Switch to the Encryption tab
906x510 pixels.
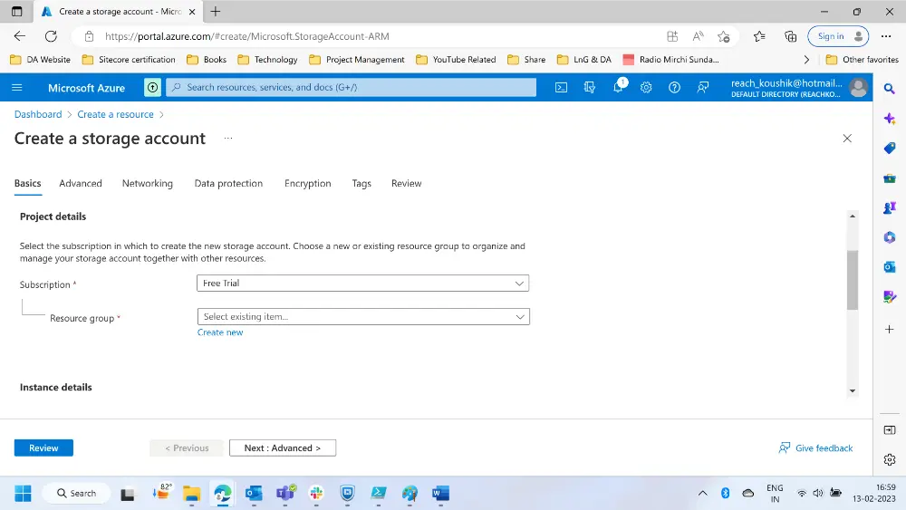point(307,183)
